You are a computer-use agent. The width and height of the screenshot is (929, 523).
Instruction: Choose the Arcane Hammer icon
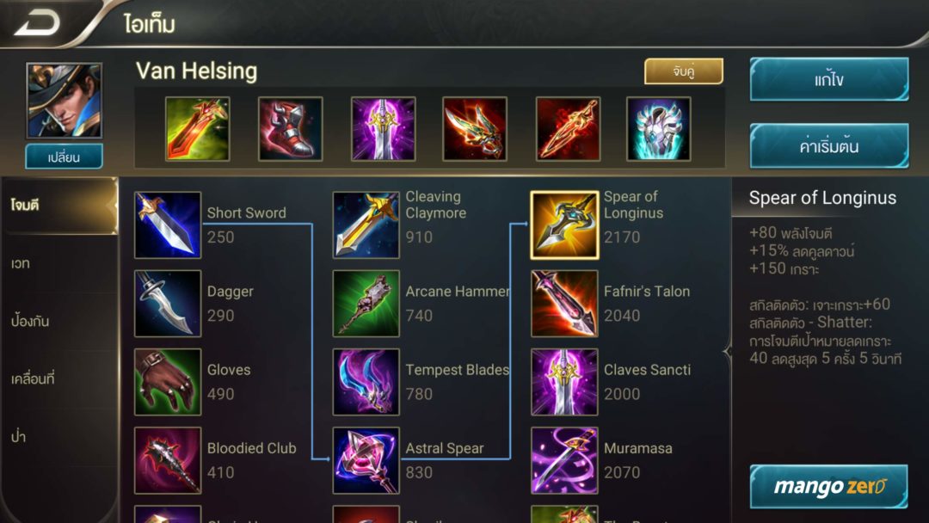pos(366,304)
